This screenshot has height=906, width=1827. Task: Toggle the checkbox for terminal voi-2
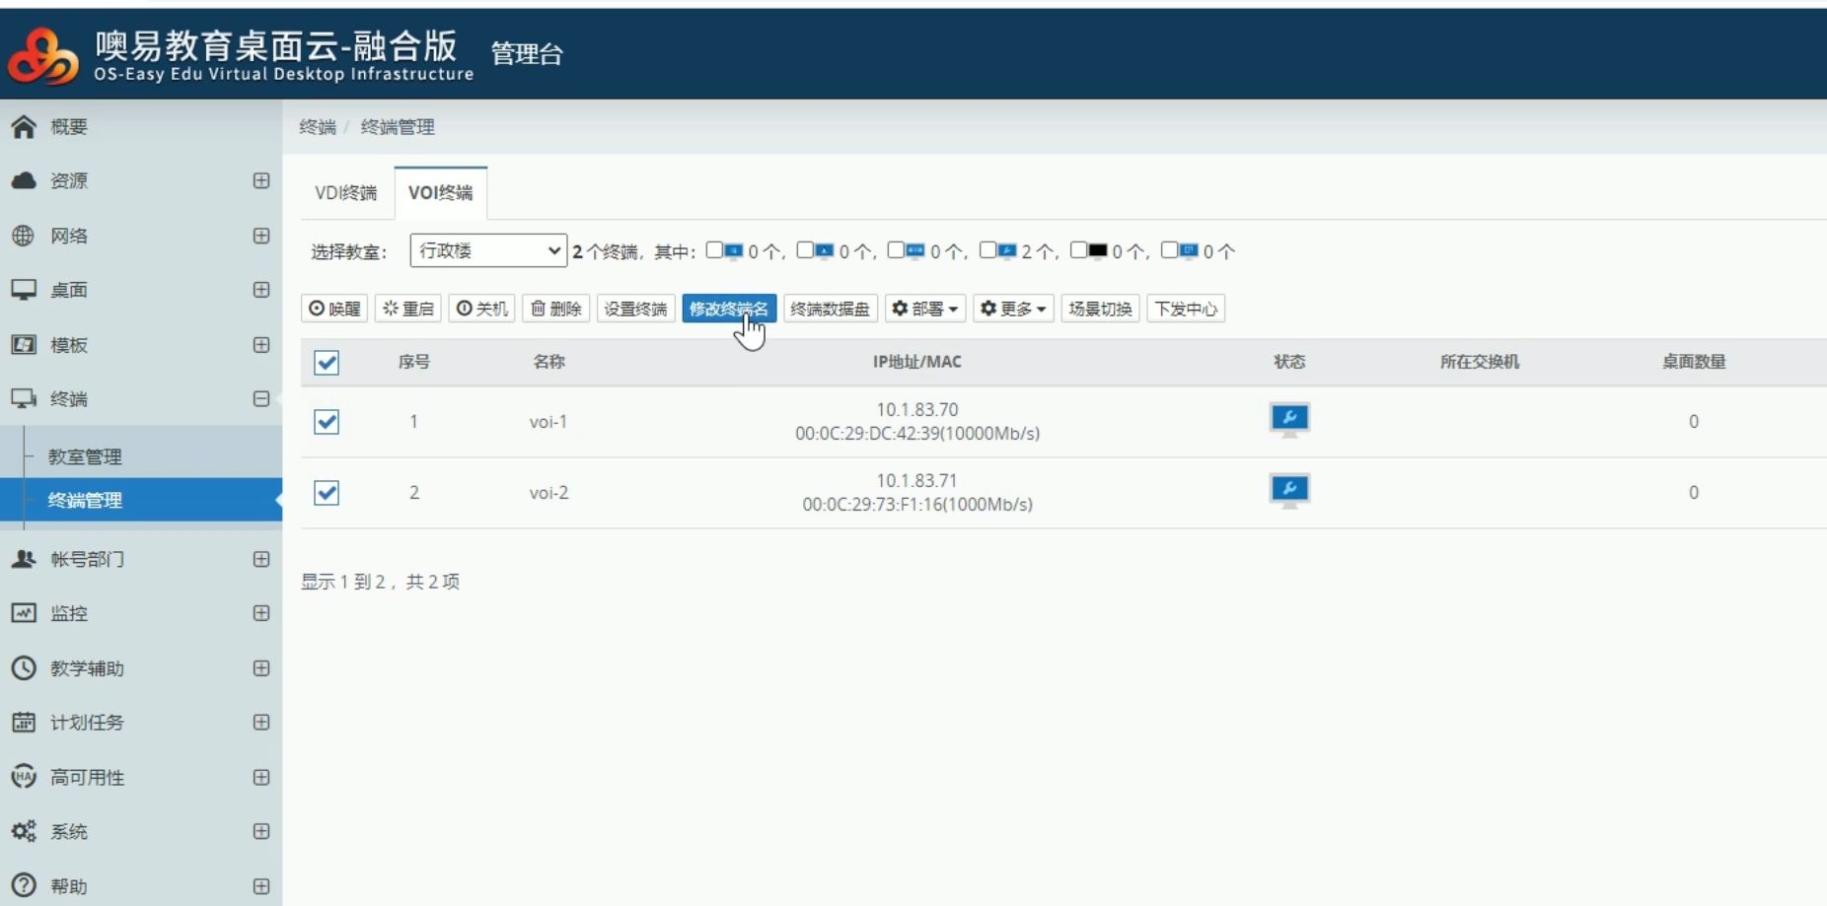tap(327, 493)
